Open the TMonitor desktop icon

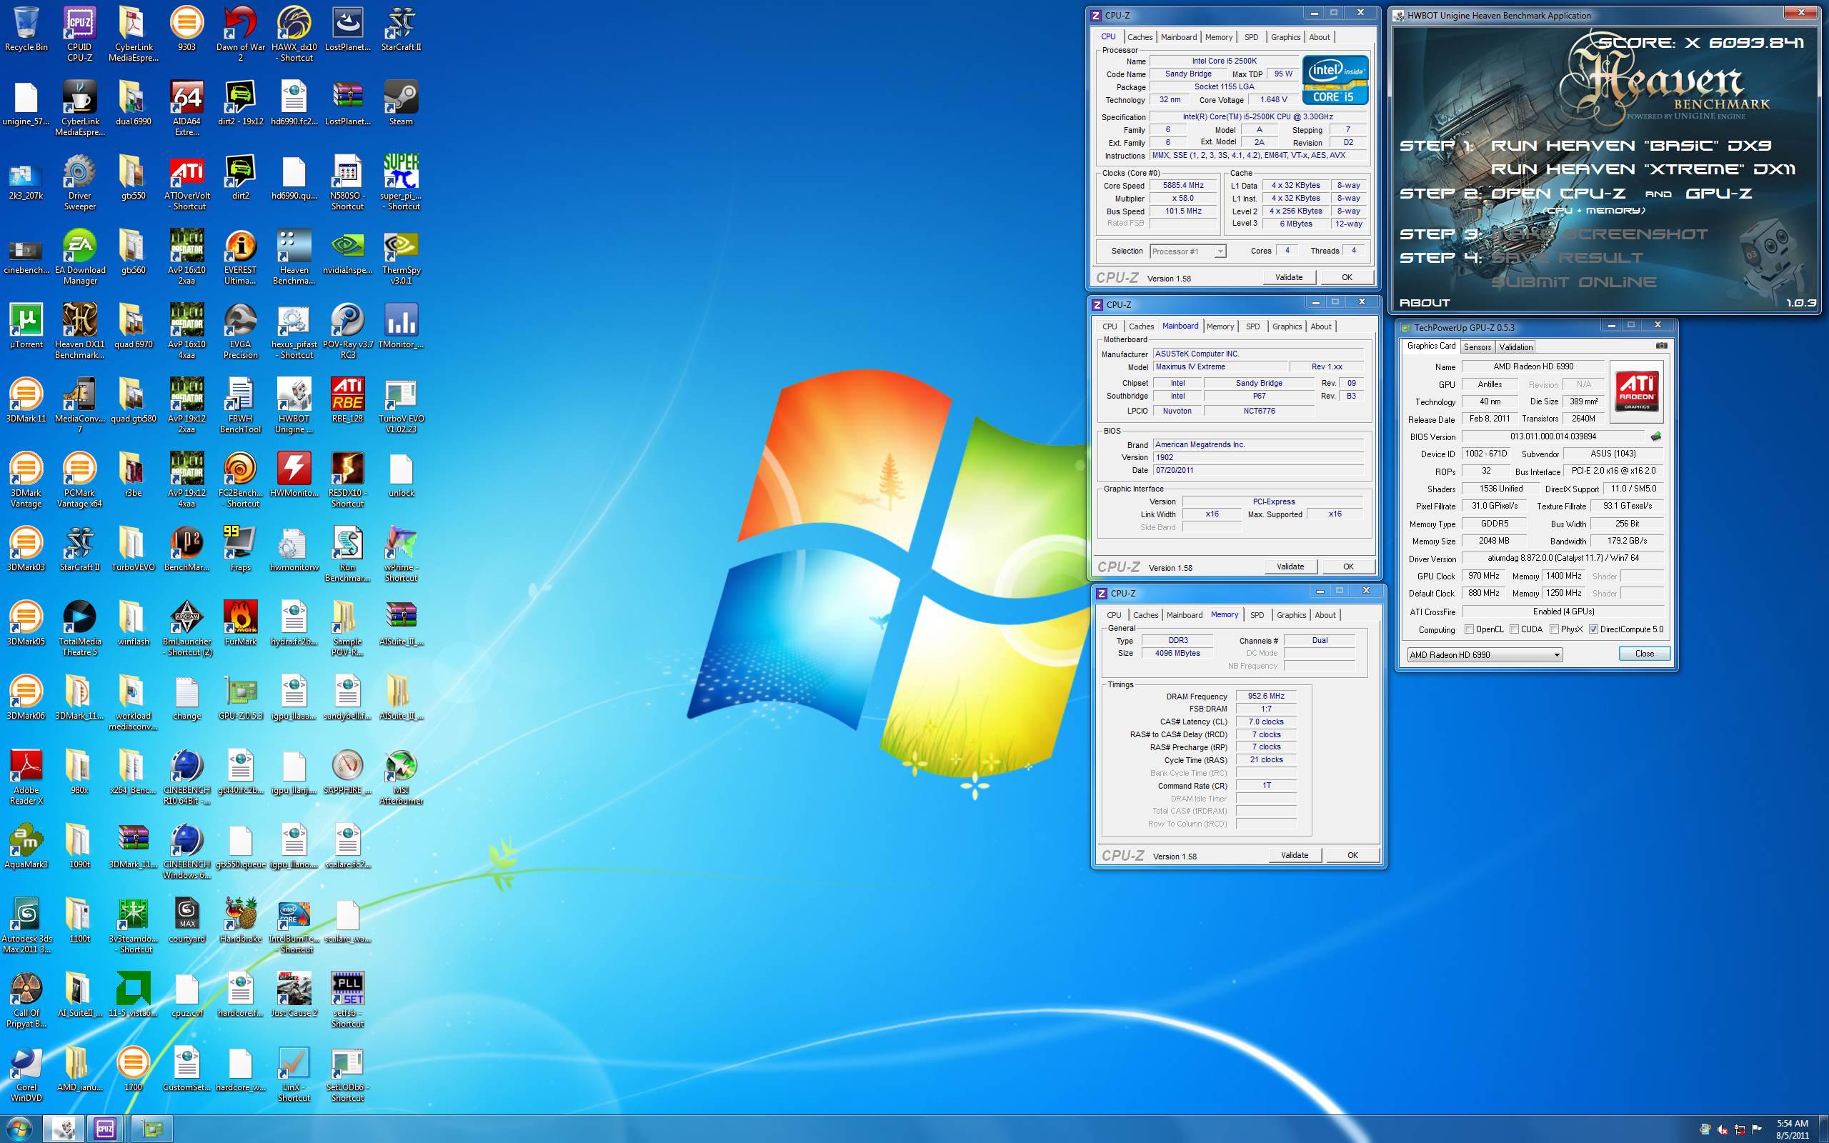click(x=401, y=326)
